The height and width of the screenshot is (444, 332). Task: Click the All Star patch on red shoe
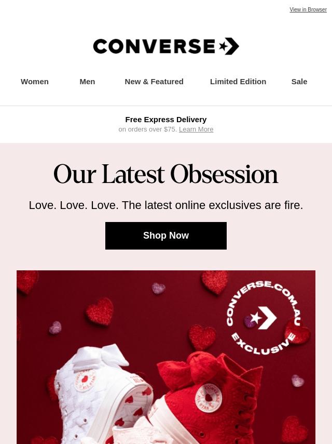coord(209,397)
